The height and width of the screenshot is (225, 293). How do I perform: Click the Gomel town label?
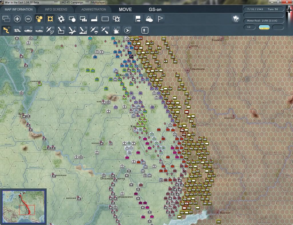tap(29, 49)
